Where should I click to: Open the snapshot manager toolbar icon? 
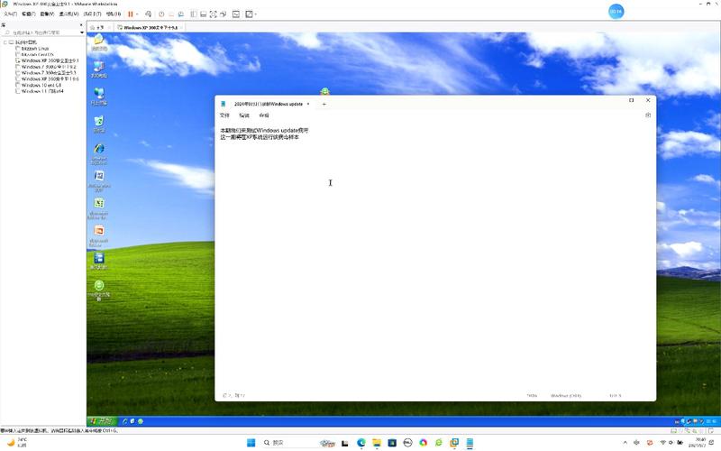[181, 14]
